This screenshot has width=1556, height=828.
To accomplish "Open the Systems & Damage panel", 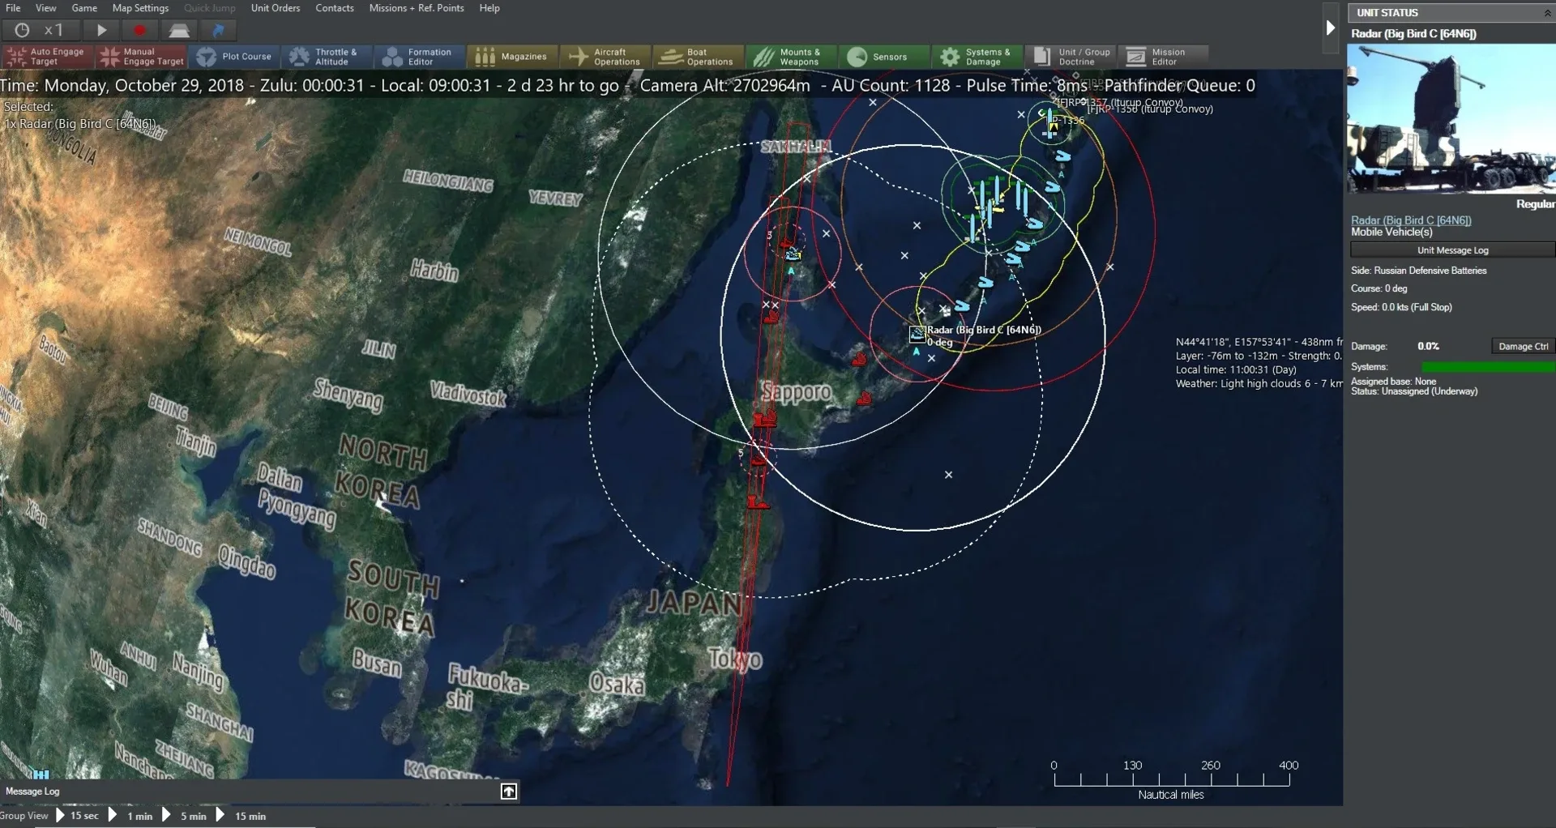I will click(977, 56).
